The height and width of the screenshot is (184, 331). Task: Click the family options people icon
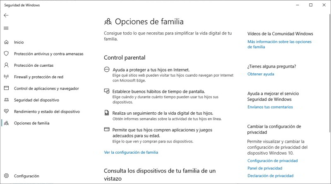coord(6,123)
